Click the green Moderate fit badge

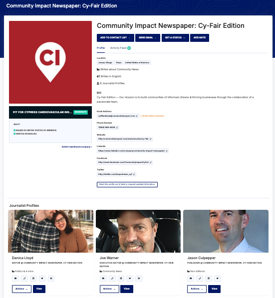coord(80,112)
